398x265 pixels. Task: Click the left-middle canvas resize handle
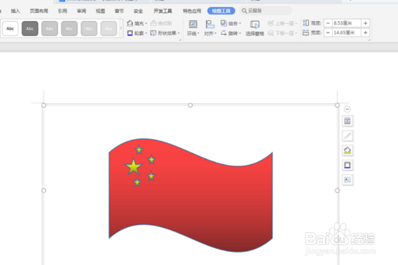coord(44,190)
